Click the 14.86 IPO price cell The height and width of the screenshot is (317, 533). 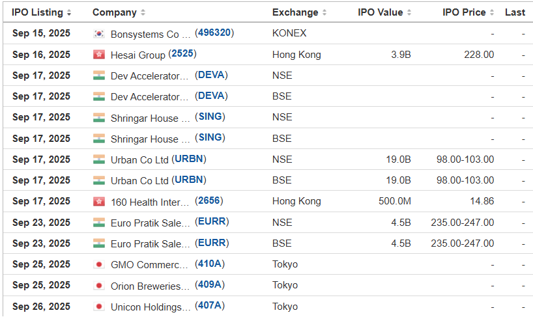482,201
